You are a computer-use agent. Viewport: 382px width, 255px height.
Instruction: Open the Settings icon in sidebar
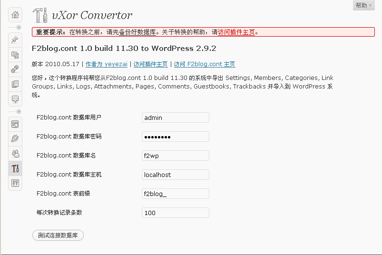[15, 183]
